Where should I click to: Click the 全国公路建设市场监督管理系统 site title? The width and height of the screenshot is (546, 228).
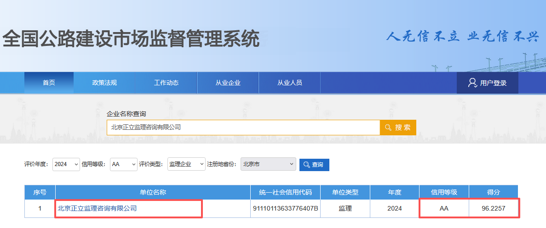(x=131, y=39)
